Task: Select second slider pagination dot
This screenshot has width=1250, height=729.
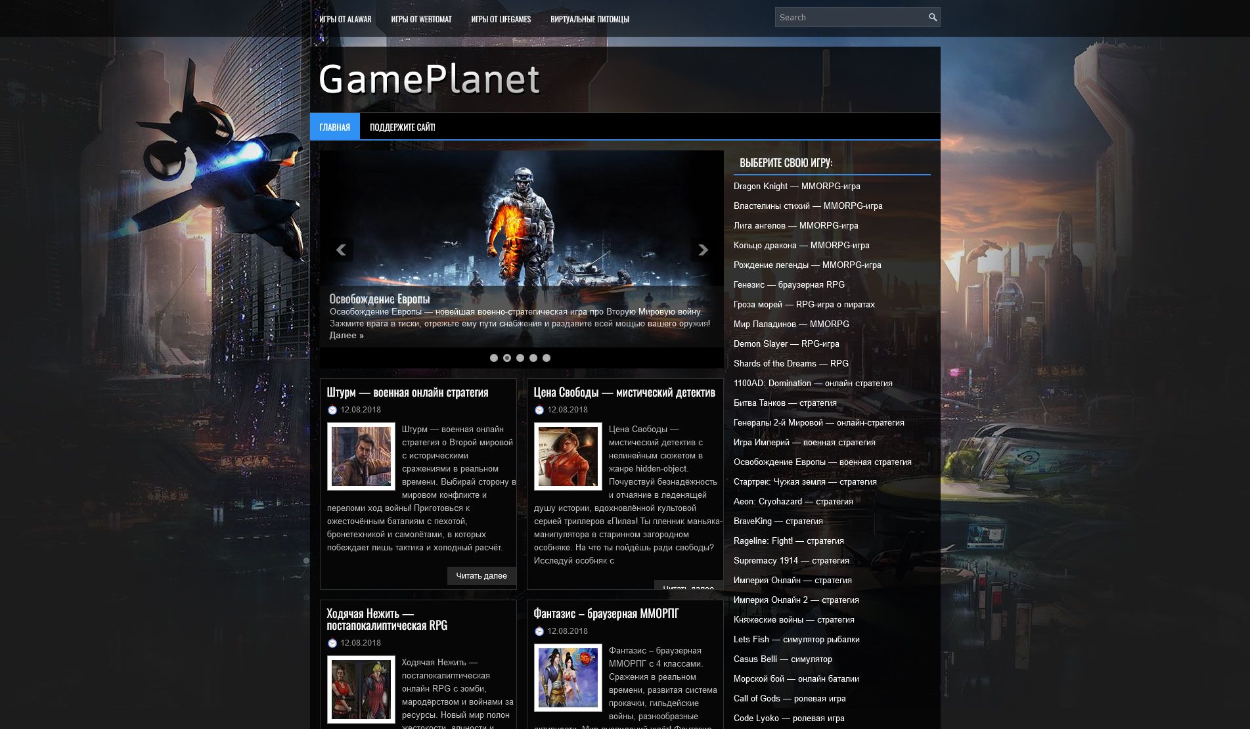Action: pyautogui.click(x=507, y=358)
